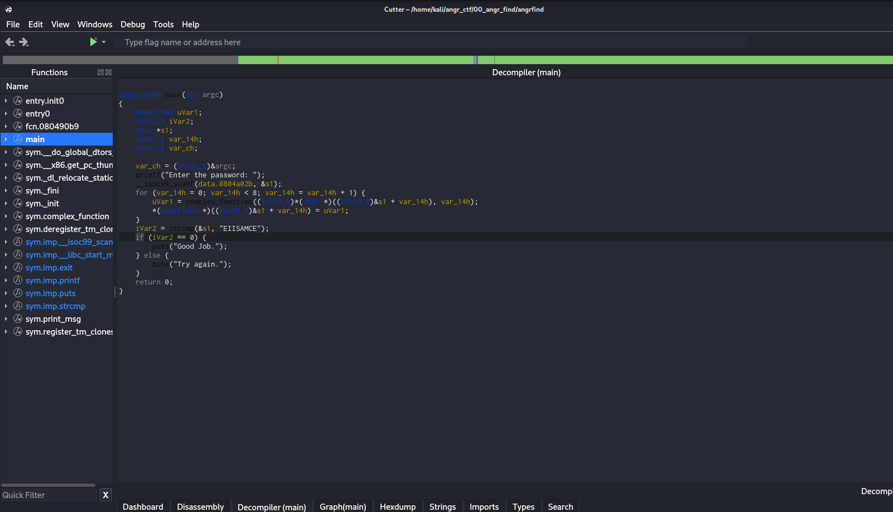The image size is (893, 512).
Task: Open the Debug menu
Action: (133, 25)
